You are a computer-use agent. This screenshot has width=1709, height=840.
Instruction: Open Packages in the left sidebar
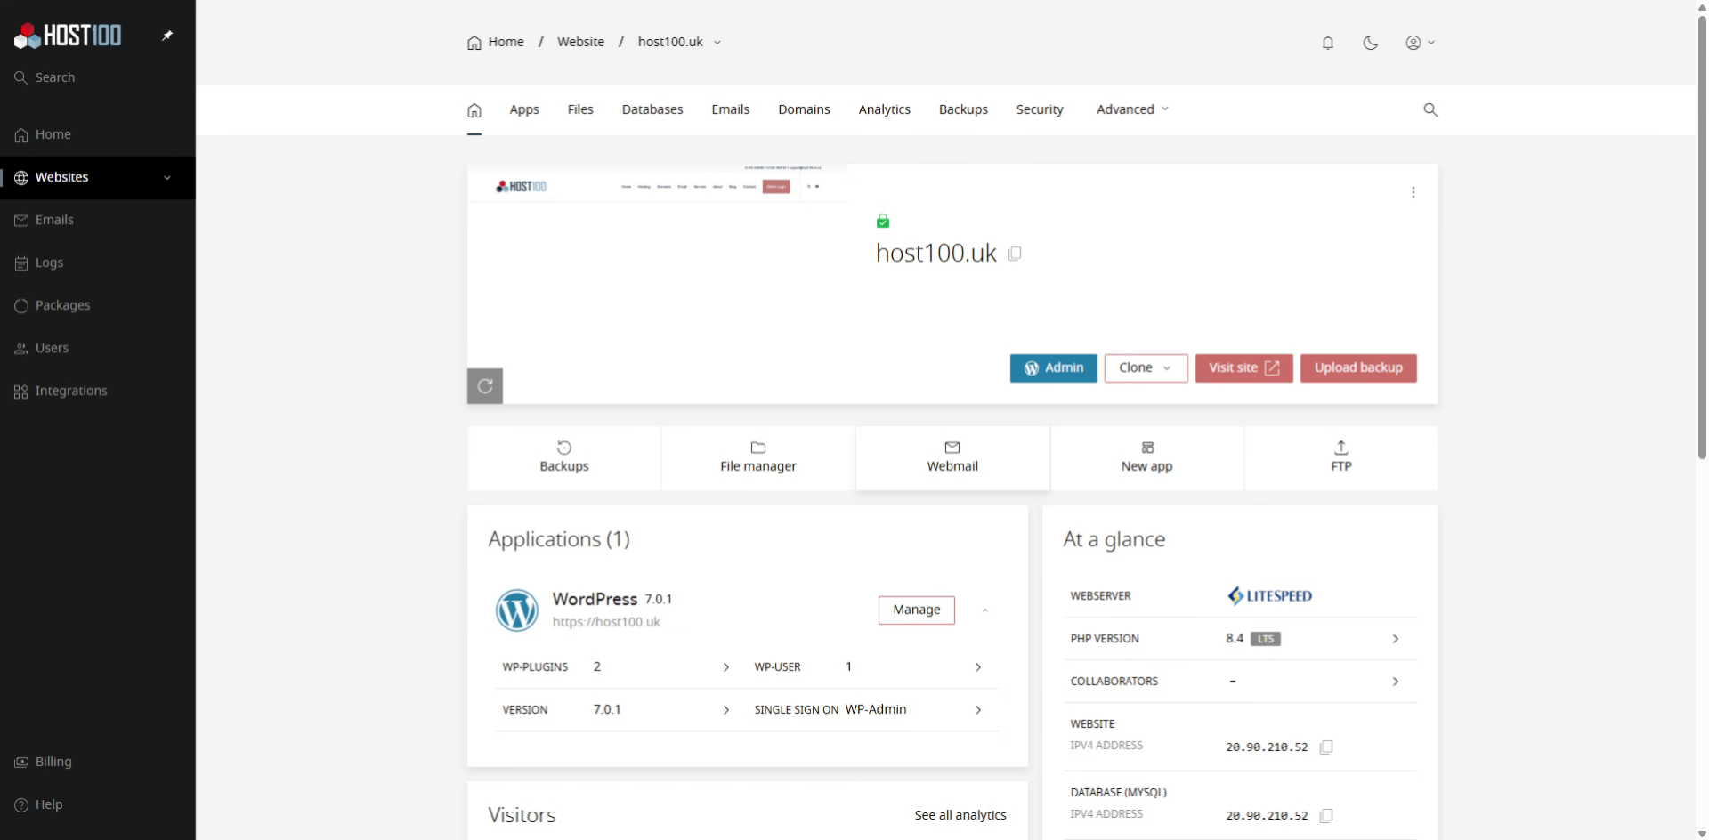98,305
